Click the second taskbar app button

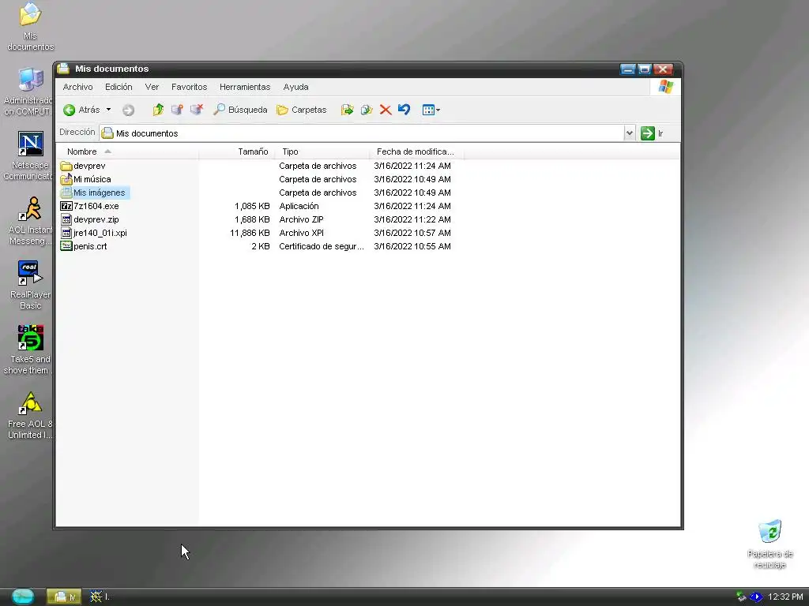[100, 597]
